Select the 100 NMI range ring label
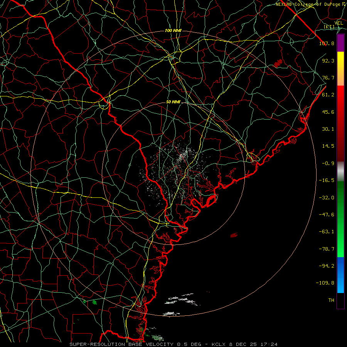This screenshot has width=347, height=347. click(x=173, y=30)
